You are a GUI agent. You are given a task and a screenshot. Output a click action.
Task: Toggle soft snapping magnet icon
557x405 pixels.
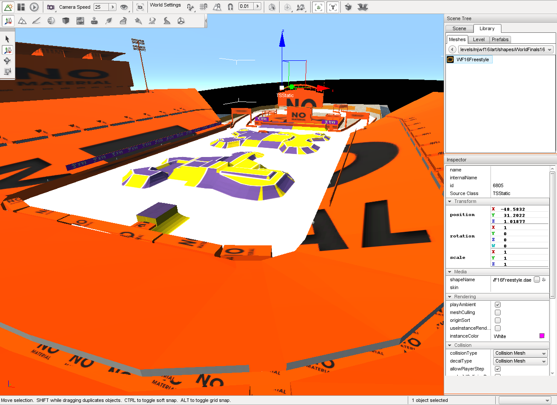pos(231,7)
